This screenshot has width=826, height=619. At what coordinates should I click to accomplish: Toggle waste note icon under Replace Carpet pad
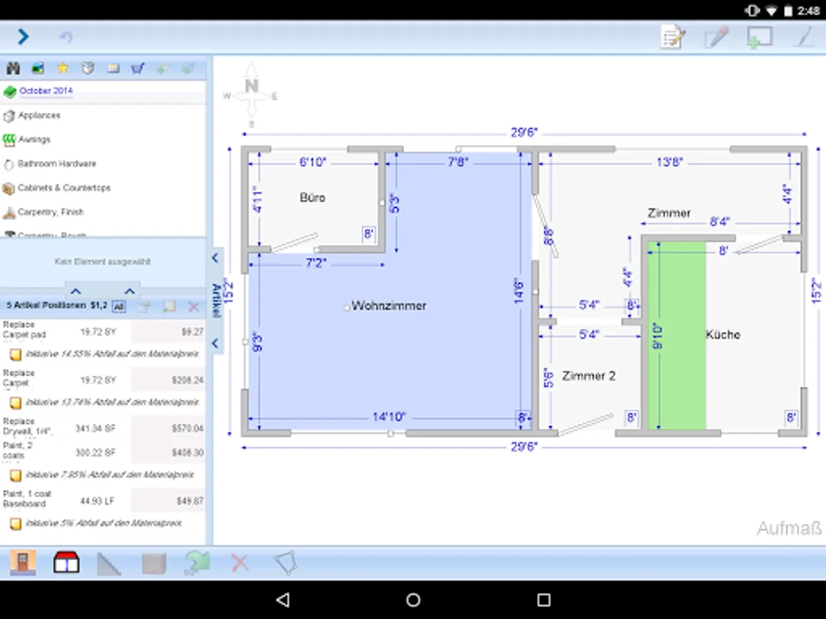(x=14, y=354)
